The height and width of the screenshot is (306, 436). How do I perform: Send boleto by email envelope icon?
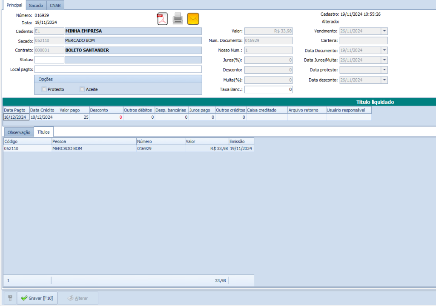(x=193, y=19)
